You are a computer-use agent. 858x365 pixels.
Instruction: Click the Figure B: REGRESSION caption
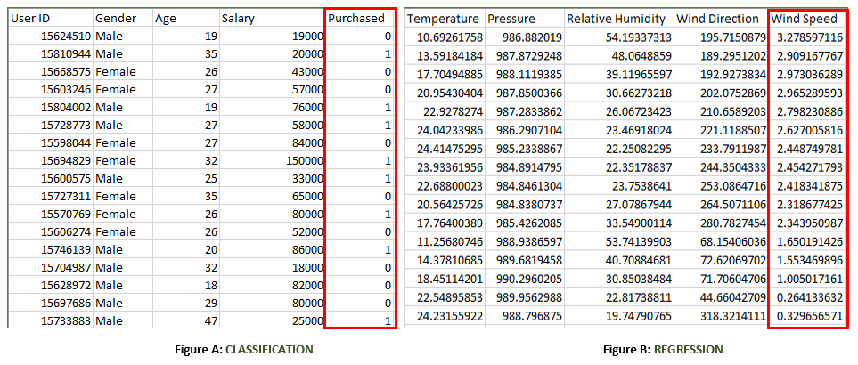[x=663, y=349]
